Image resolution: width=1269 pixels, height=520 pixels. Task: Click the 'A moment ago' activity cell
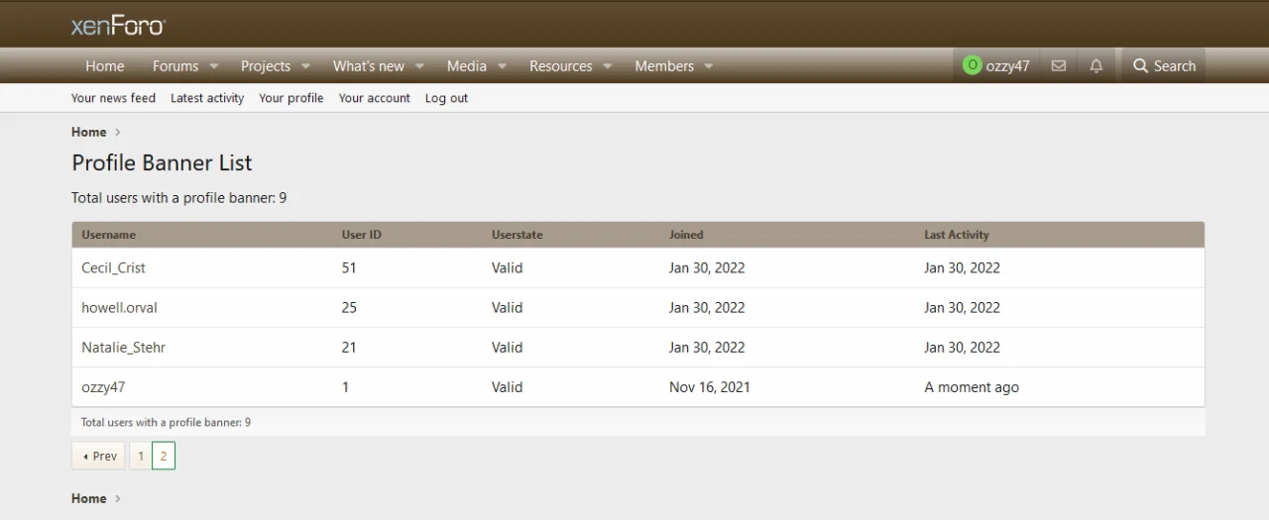[972, 387]
